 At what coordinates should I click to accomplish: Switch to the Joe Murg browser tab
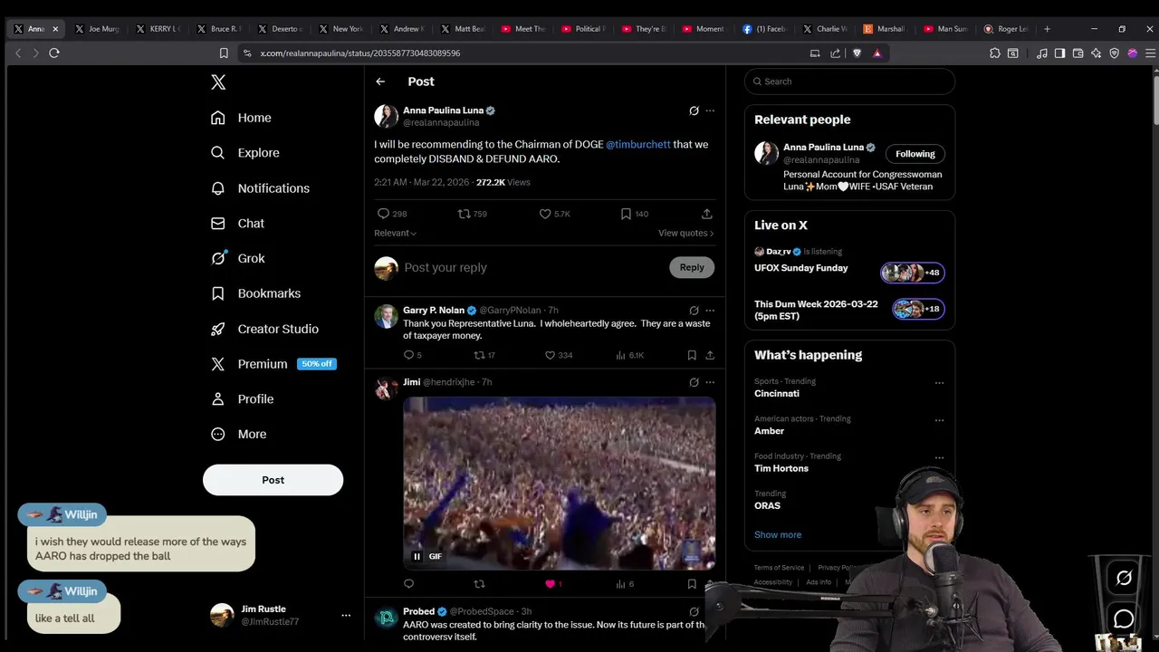(x=98, y=29)
